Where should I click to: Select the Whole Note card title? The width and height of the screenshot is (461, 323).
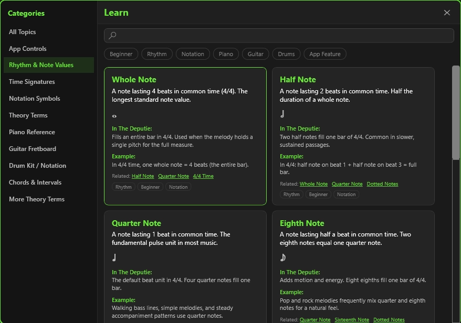(134, 80)
